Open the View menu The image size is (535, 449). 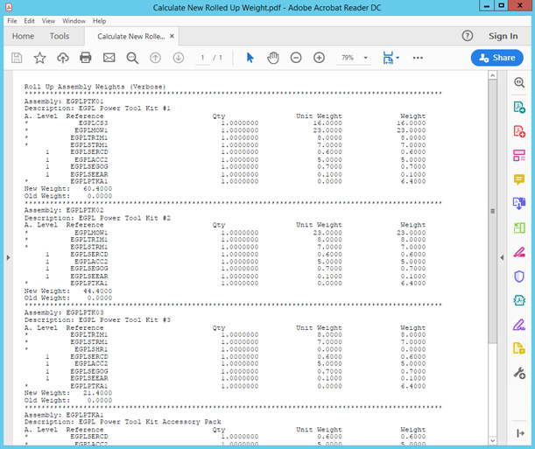[x=48, y=21]
